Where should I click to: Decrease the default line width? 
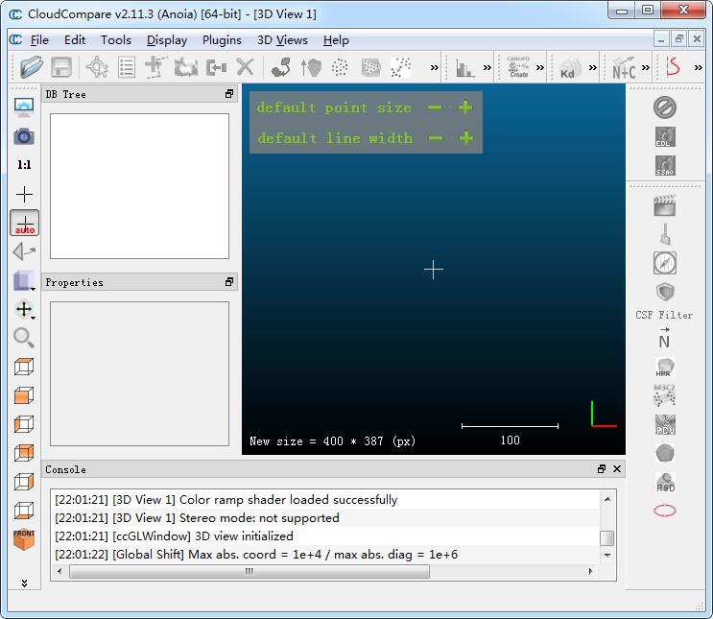(436, 138)
